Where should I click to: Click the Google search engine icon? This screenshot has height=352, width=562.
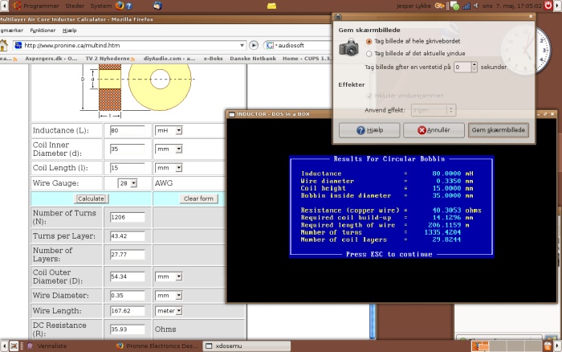tap(270, 45)
